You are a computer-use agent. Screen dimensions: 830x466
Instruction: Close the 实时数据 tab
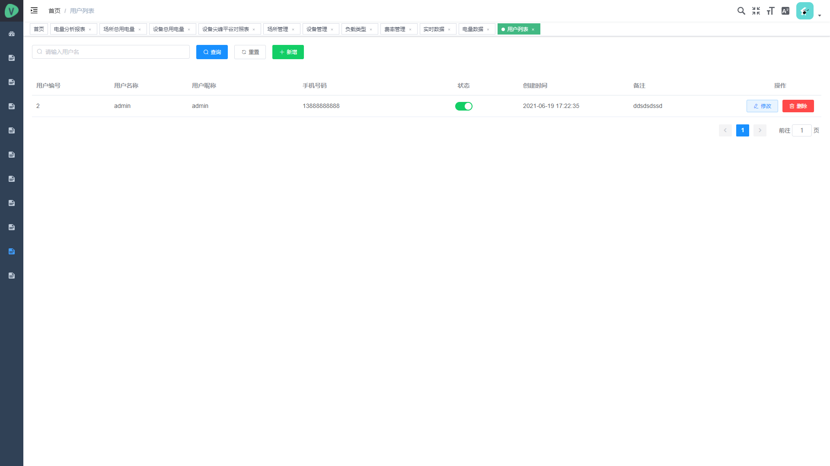(449, 30)
